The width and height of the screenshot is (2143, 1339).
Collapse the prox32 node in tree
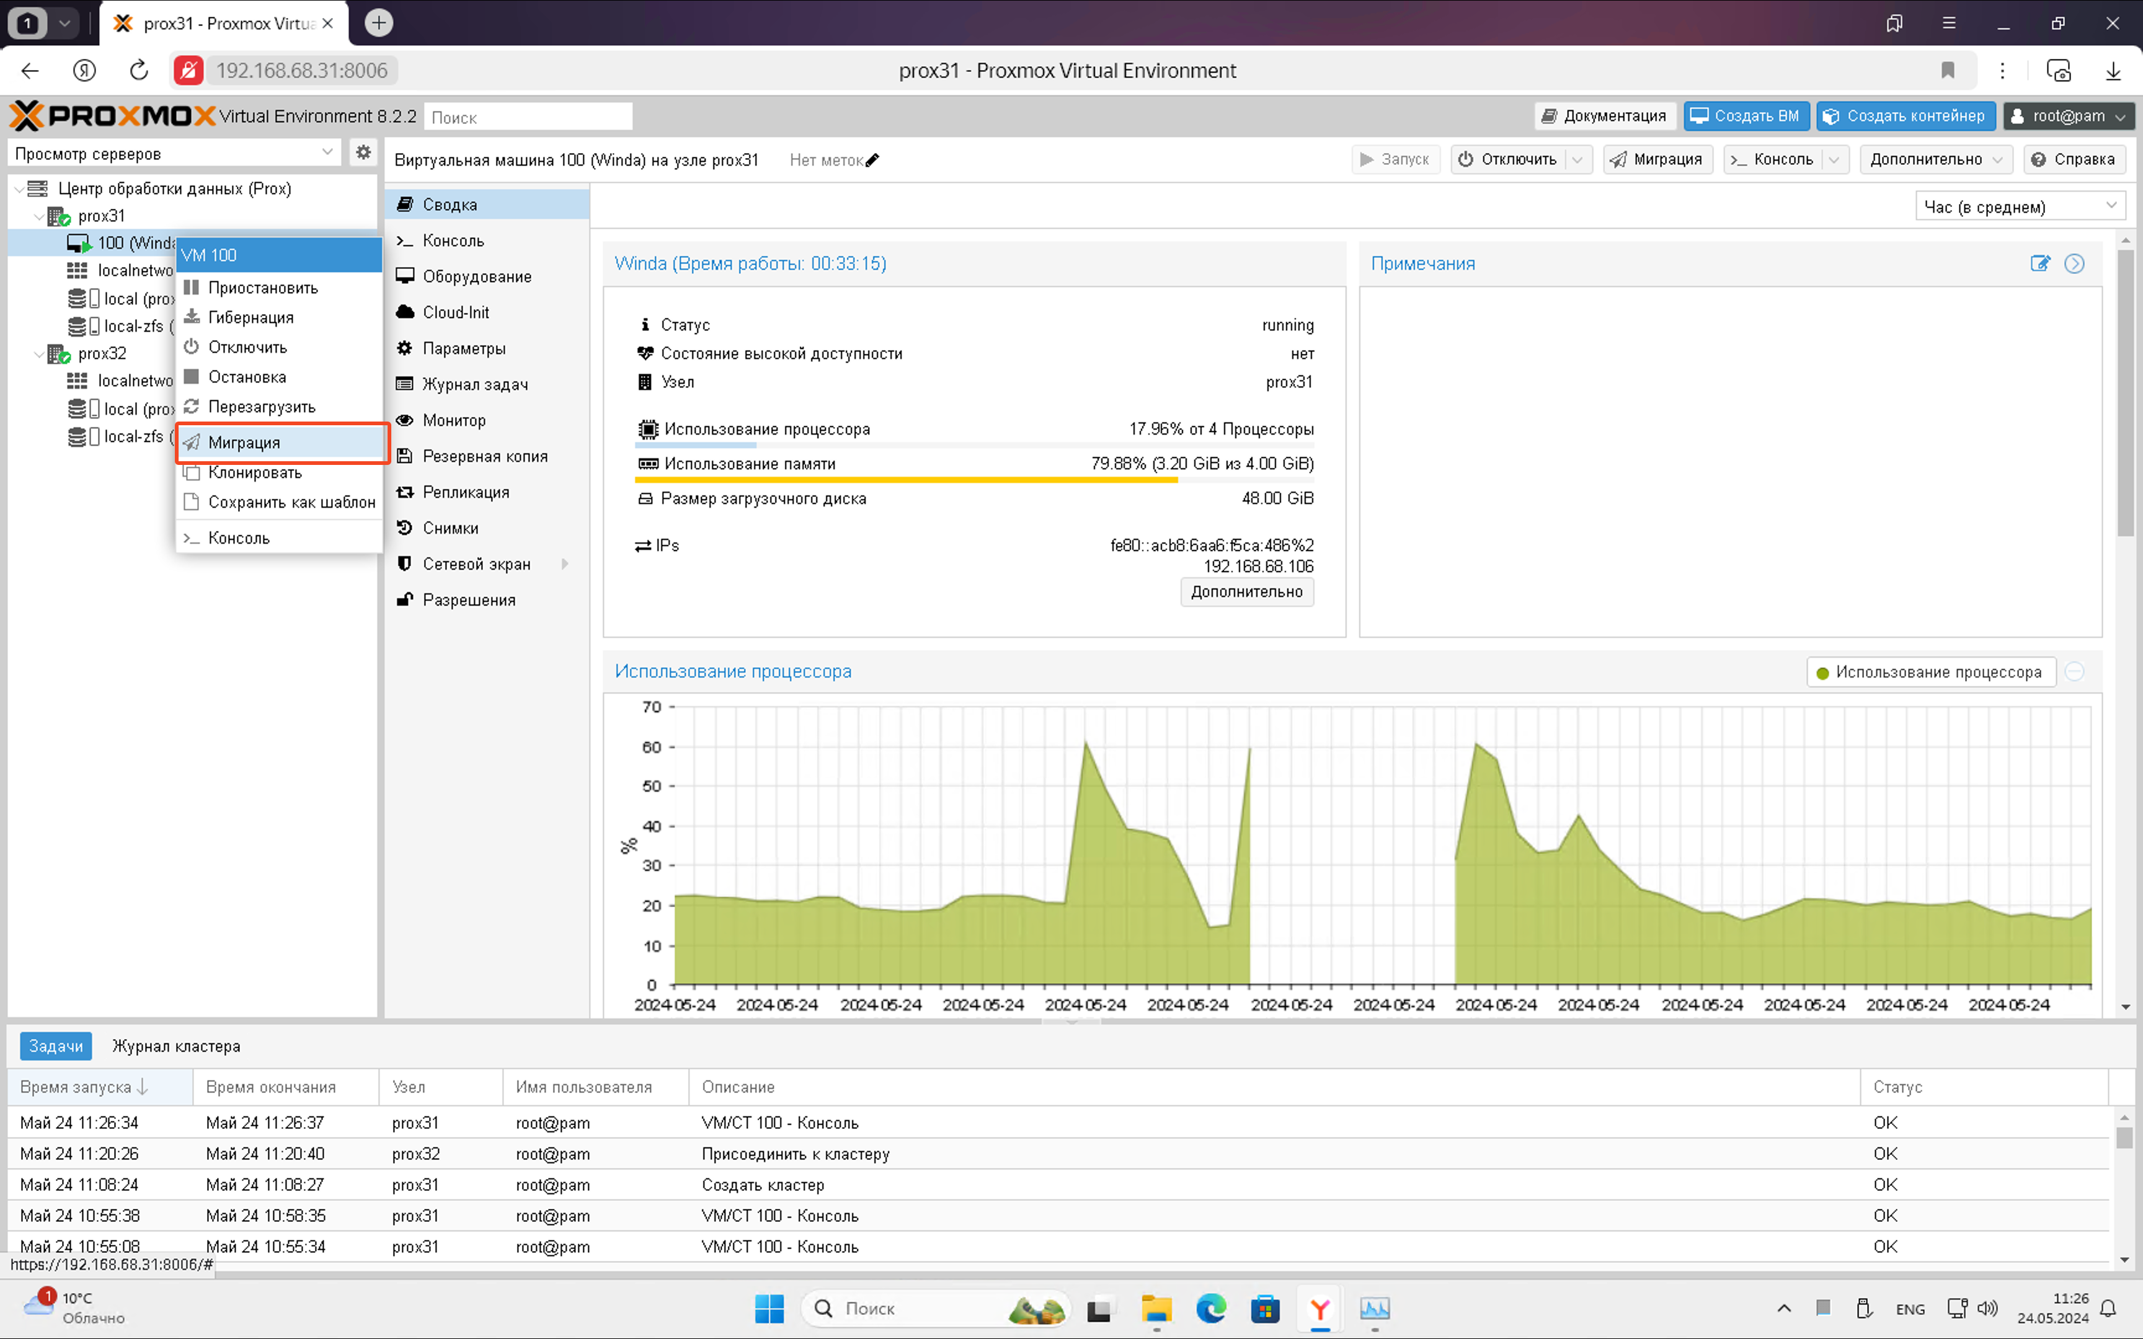click(x=38, y=354)
